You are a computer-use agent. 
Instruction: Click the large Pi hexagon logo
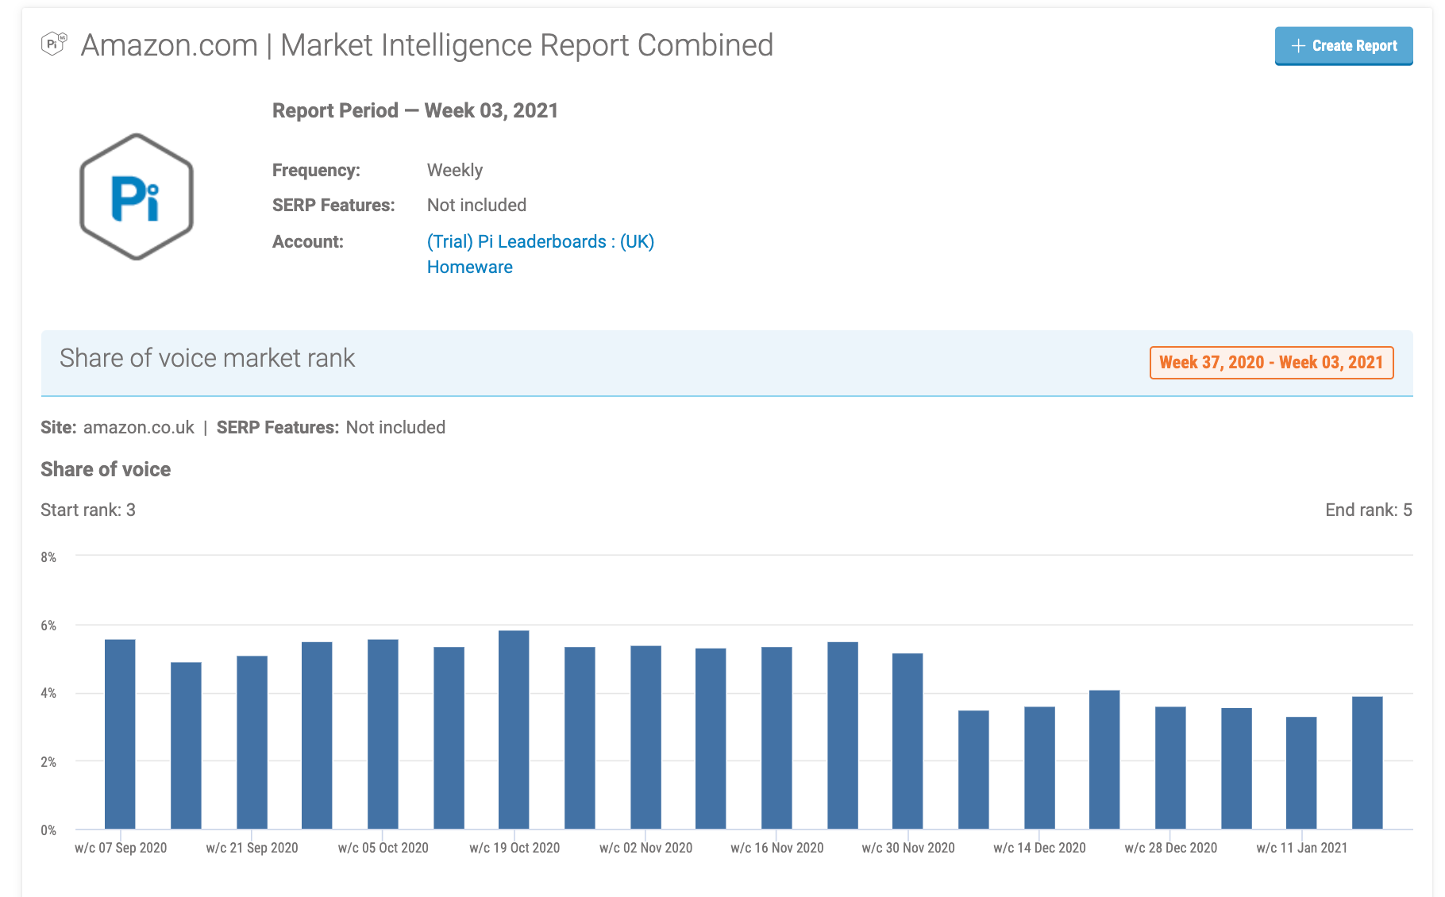tap(137, 196)
